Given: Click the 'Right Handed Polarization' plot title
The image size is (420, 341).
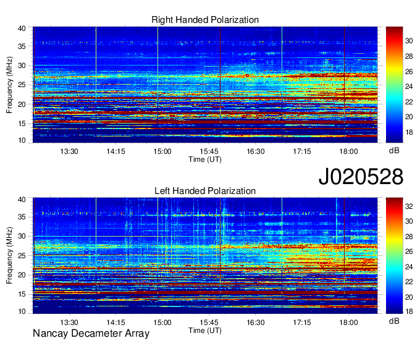Looking at the screenshot, I should (205, 20).
